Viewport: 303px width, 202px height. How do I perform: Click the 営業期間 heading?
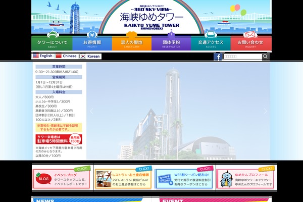[59, 77]
